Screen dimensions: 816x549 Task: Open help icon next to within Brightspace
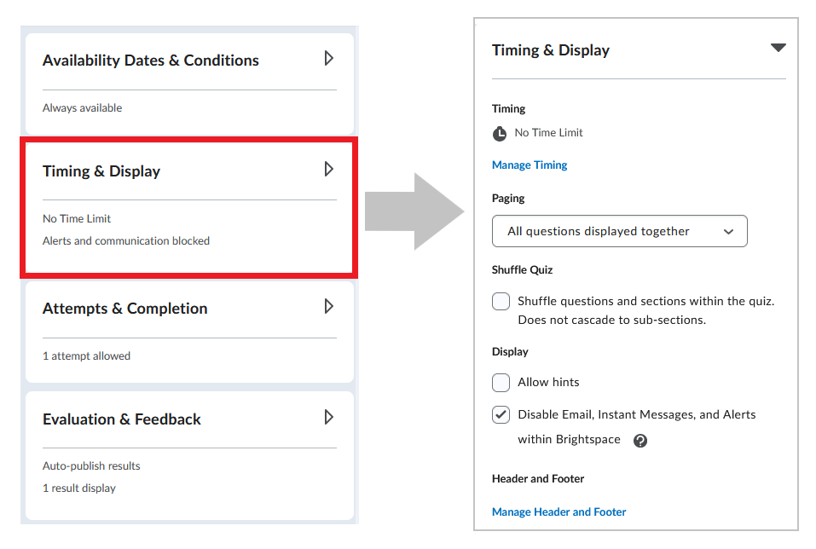(640, 441)
